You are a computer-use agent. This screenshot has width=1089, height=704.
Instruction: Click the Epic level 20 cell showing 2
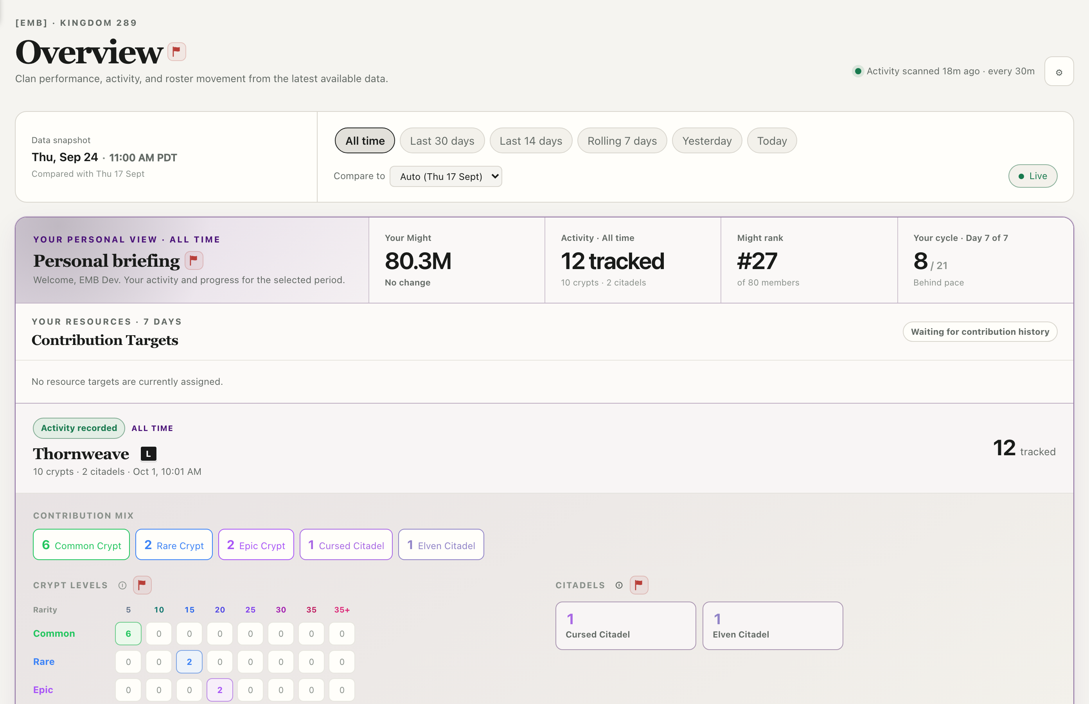(220, 690)
